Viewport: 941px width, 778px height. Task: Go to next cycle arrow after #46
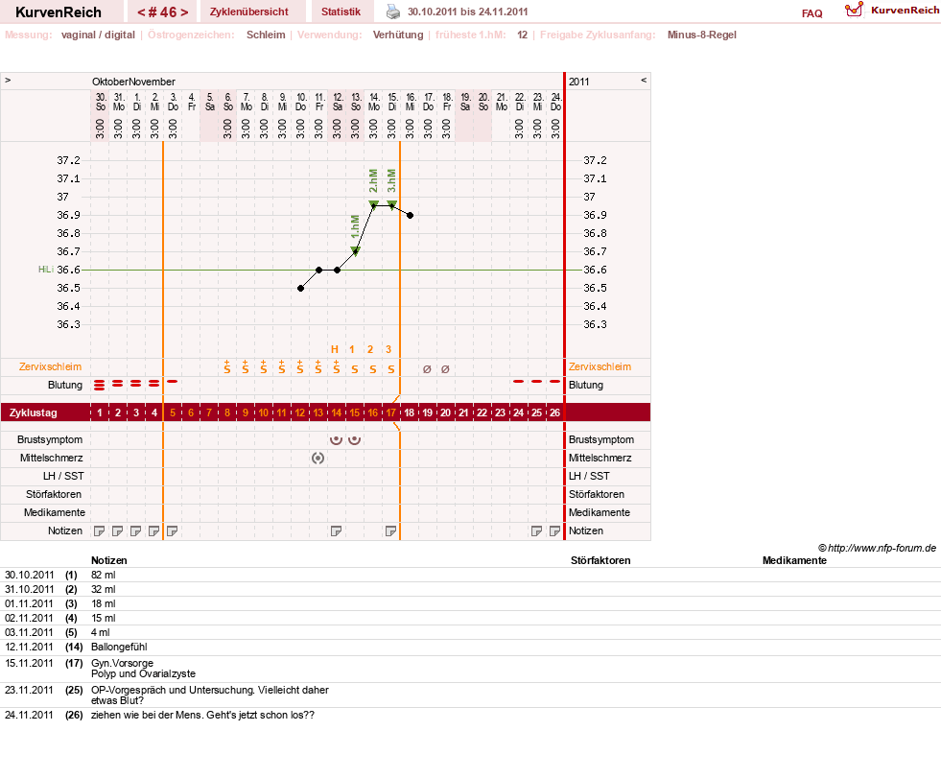click(183, 12)
